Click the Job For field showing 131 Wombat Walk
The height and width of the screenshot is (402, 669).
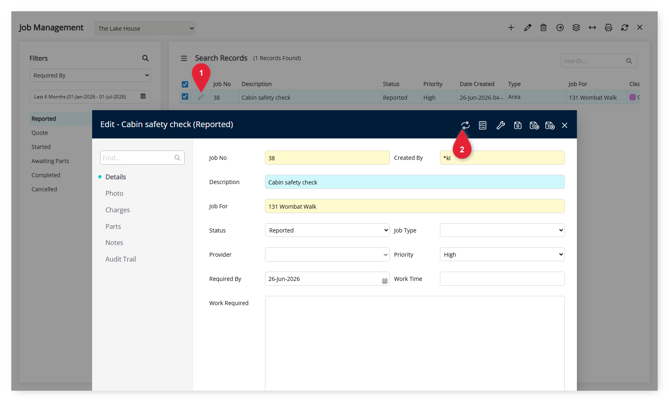tap(415, 206)
